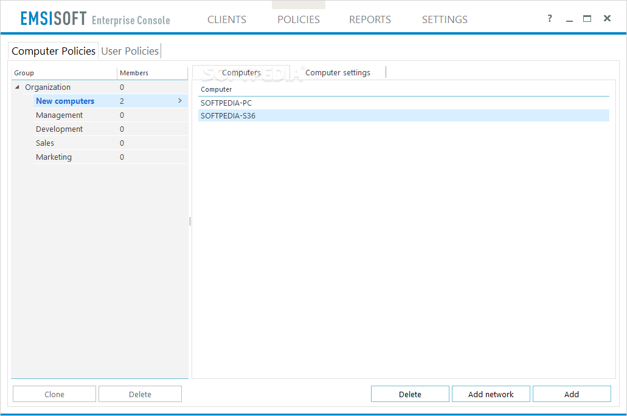Click the Clone button

pos(54,394)
